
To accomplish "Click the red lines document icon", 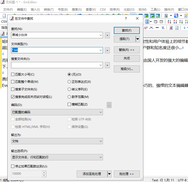I will [x=171, y=28].
